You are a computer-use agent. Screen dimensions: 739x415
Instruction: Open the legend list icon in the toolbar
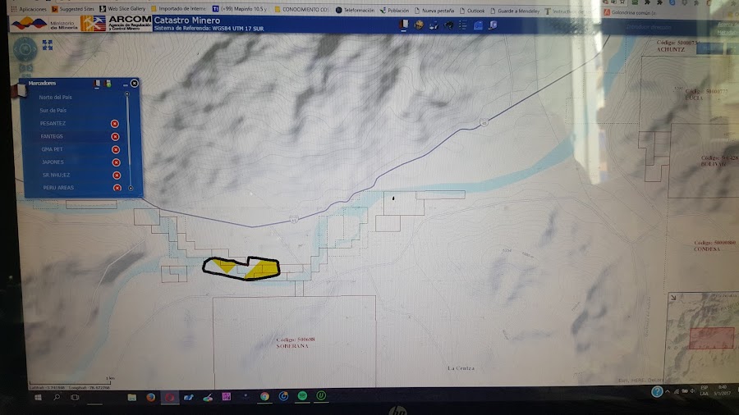point(463,25)
